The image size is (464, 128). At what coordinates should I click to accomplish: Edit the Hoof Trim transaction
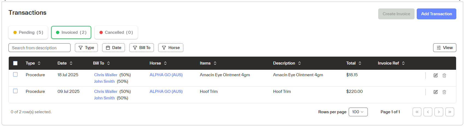tap(436, 92)
